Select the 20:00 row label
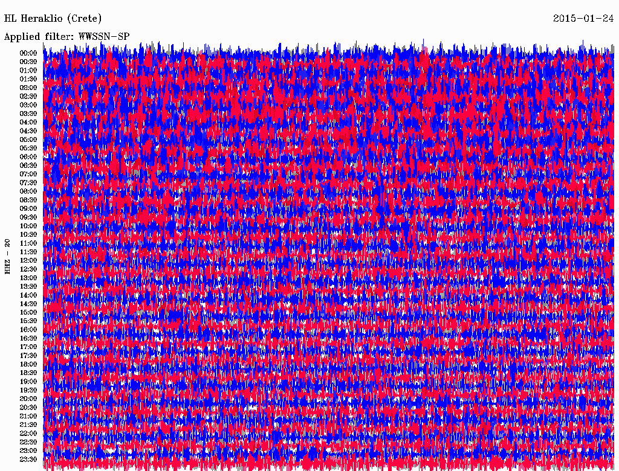This screenshot has height=471, width=619. [28, 399]
